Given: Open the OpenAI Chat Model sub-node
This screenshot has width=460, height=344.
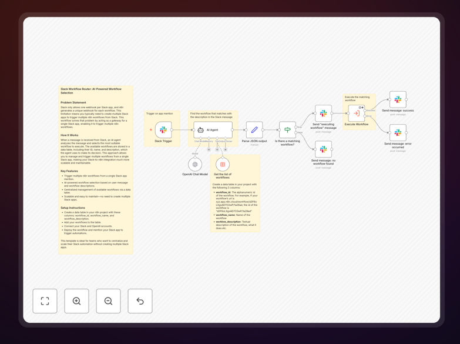Looking at the screenshot, I should point(195,165).
